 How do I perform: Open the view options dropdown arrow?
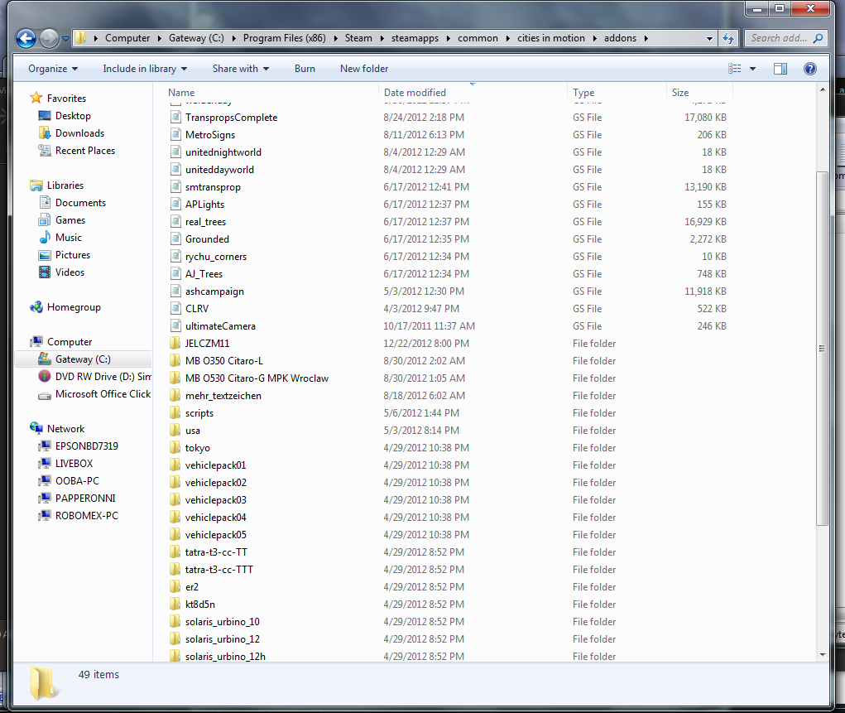point(753,69)
